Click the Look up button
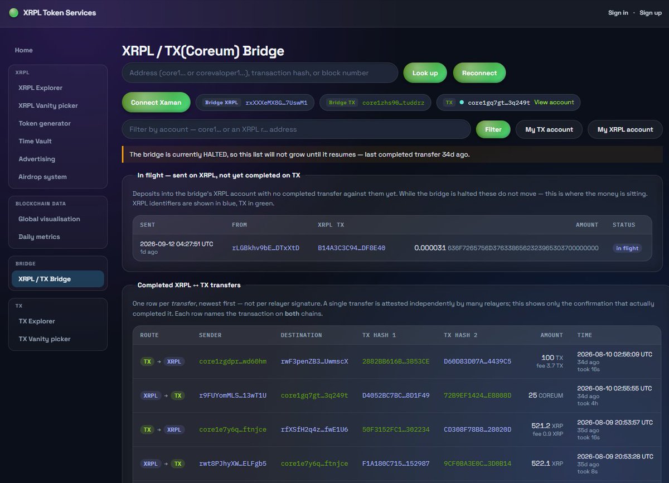Viewport: 669px width, 483px height. point(425,73)
